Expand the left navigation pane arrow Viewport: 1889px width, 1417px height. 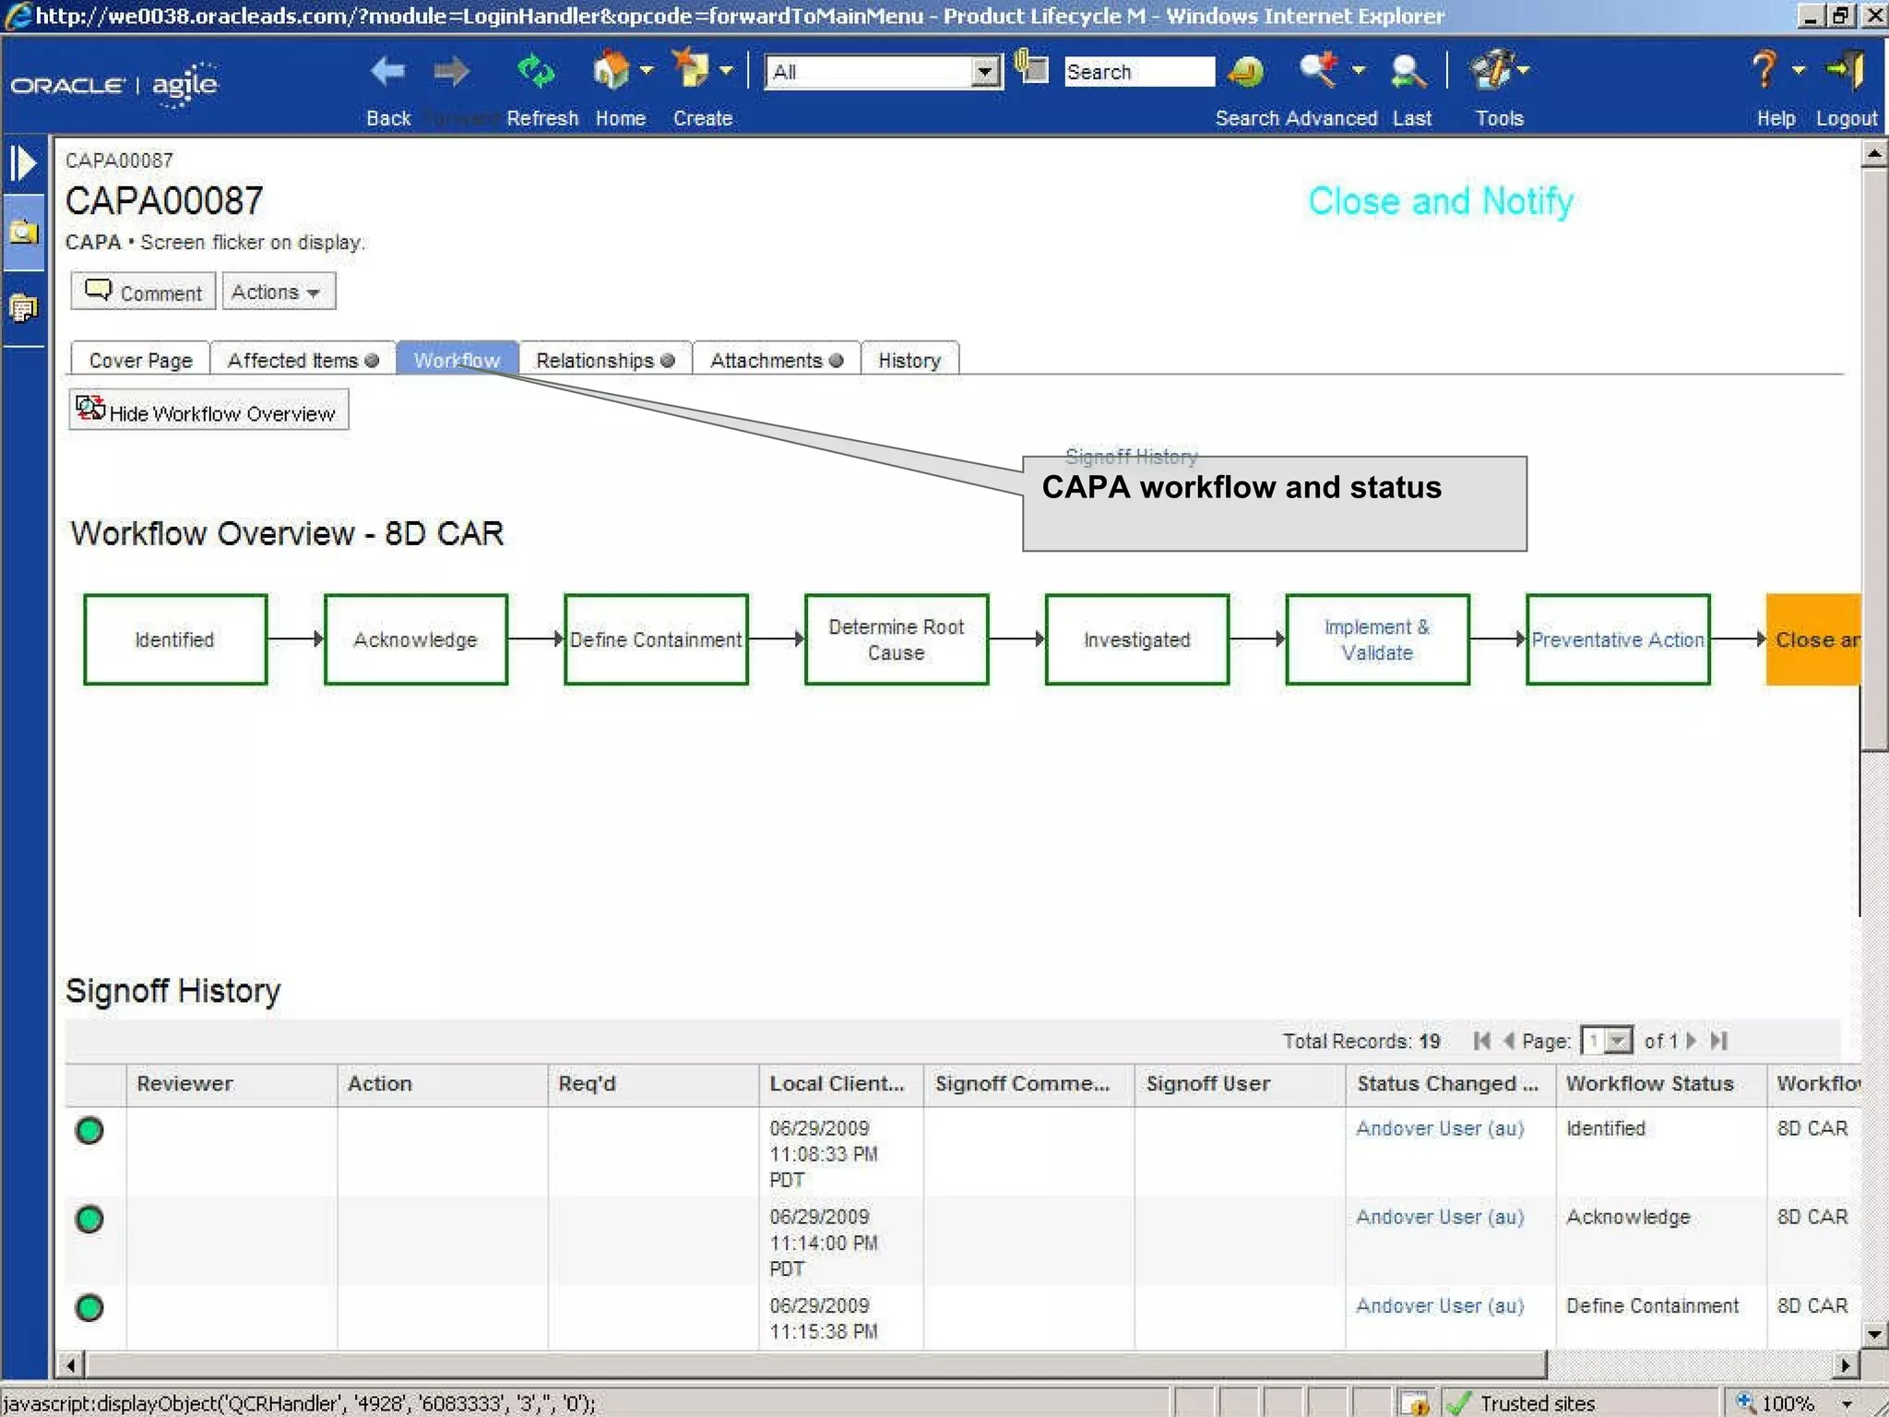coord(24,164)
